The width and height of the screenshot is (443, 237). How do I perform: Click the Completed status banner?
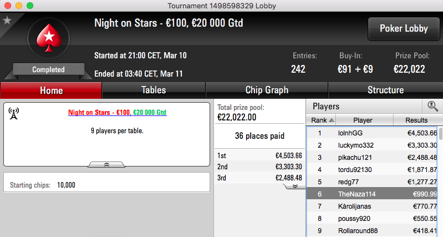[x=48, y=69]
